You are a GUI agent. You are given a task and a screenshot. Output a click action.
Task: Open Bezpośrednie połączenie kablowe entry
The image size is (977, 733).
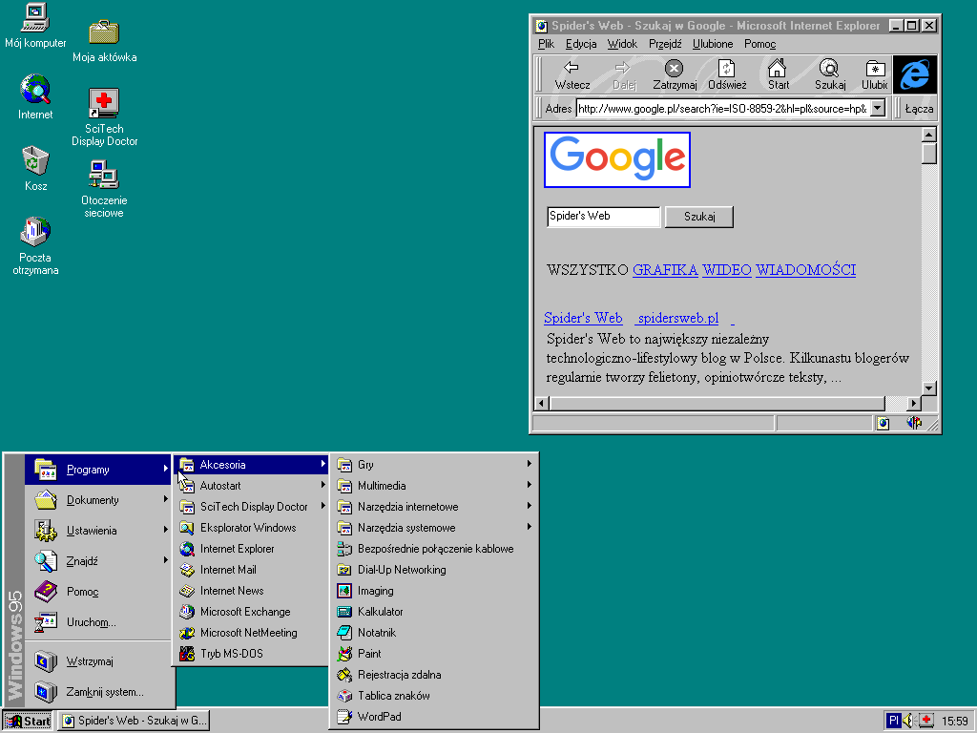pyautogui.click(x=434, y=549)
